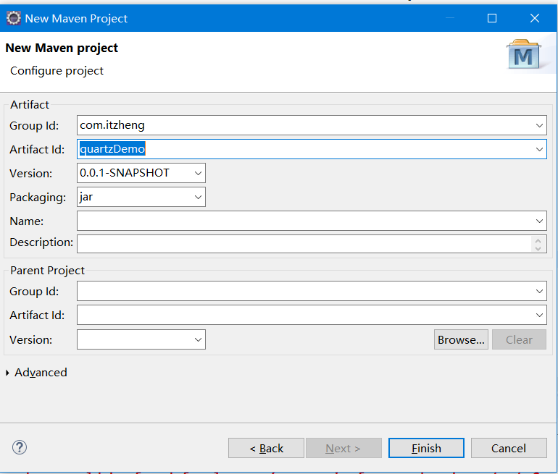
Task: Open the Name field dropdown arrow
Action: (x=539, y=221)
